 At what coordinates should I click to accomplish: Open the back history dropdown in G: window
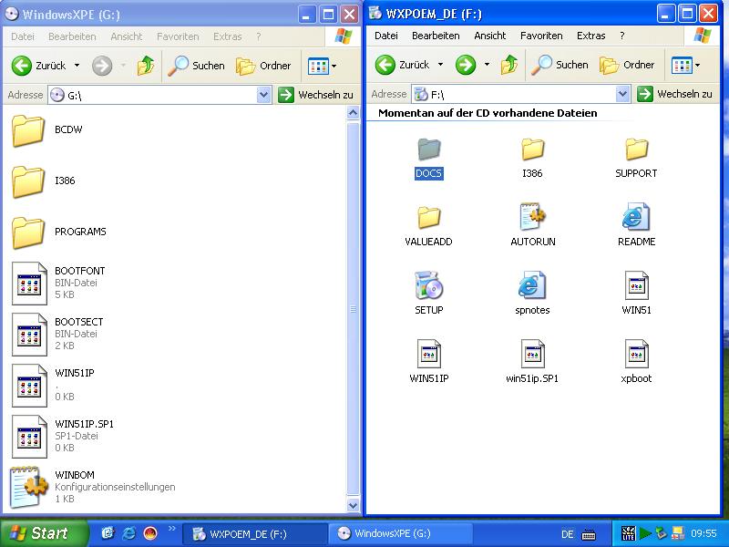tap(77, 66)
